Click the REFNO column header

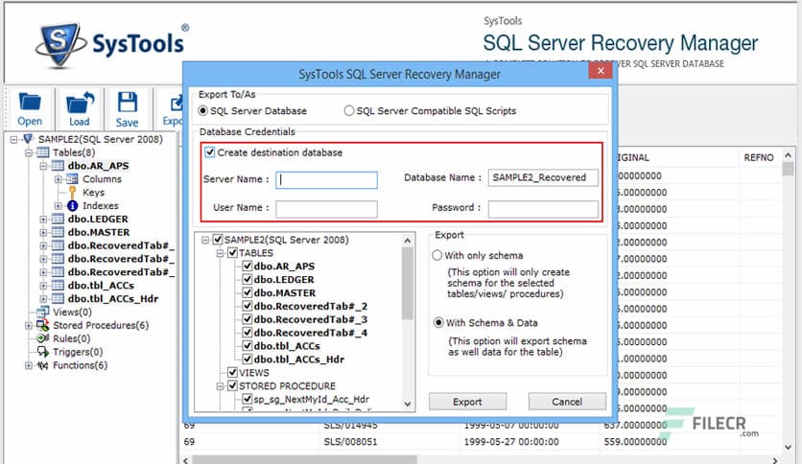point(759,157)
